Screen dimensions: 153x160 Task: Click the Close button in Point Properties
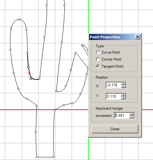point(115,129)
